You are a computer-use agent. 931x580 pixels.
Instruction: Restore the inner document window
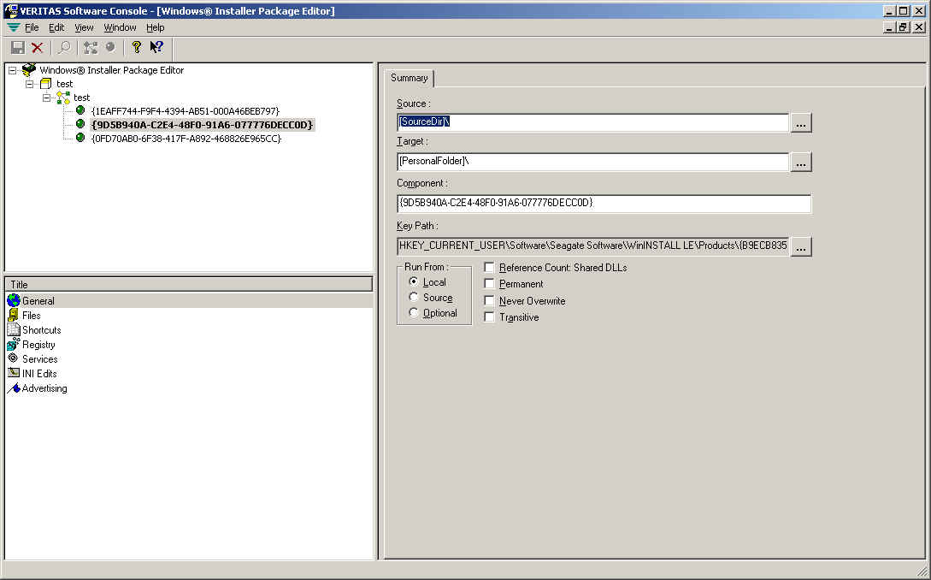click(903, 27)
